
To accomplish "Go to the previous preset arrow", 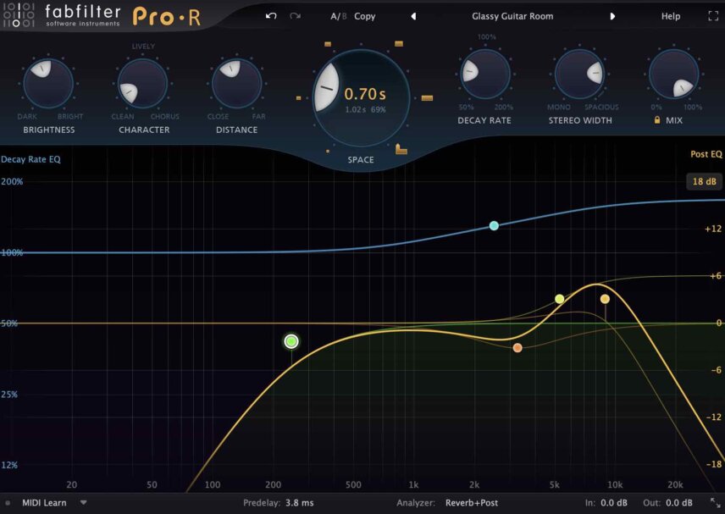I will (x=413, y=16).
